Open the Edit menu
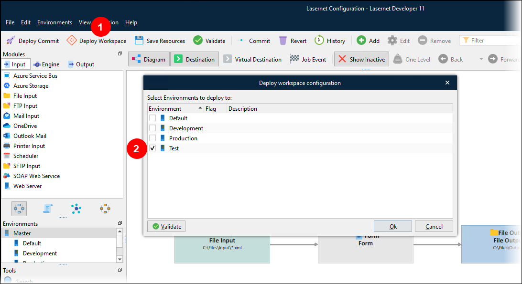This screenshot has height=284, width=522. click(26, 22)
